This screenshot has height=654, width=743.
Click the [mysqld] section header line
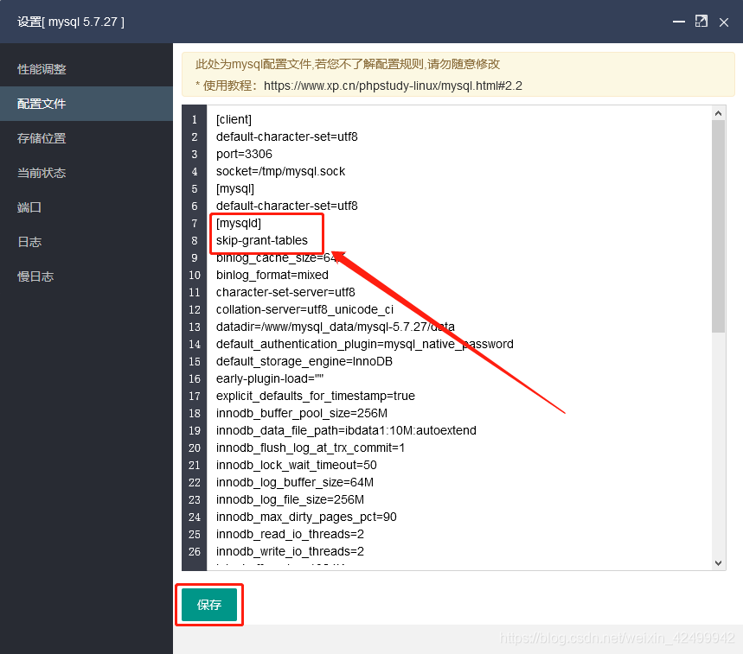click(239, 223)
